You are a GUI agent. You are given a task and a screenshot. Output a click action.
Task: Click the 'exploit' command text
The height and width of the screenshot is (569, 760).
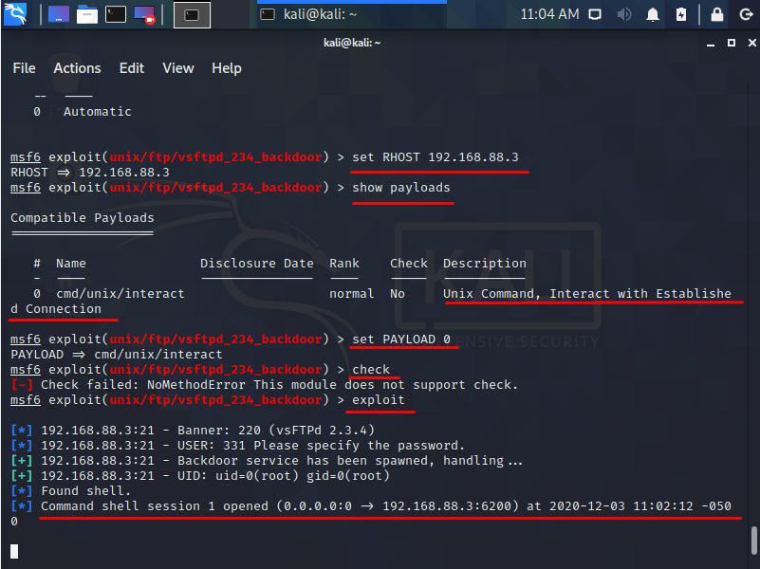378,400
